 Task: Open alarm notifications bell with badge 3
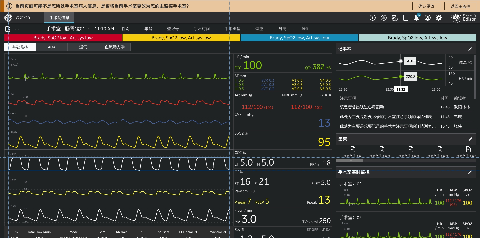[x=417, y=17]
